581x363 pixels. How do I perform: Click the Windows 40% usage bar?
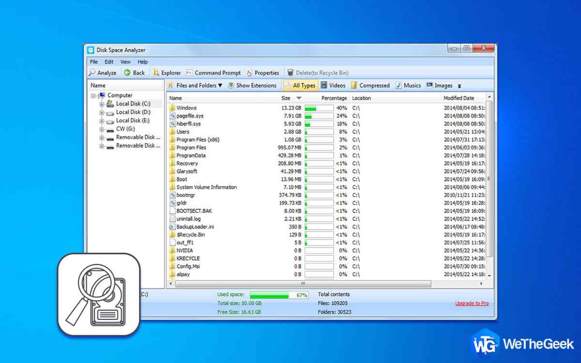click(319, 108)
